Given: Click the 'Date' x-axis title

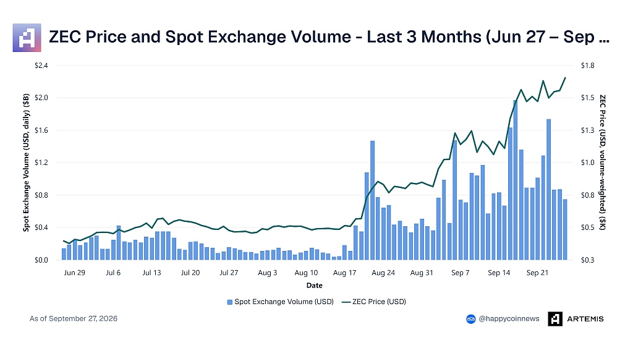Looking at the screenshot, I should [x=314, y=286].
